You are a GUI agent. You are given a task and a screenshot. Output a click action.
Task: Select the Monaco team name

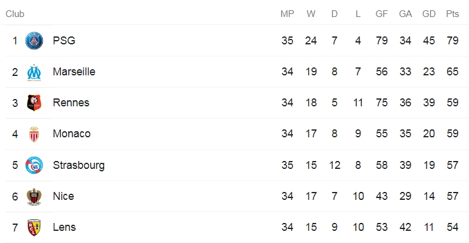[x=72, y=134]
